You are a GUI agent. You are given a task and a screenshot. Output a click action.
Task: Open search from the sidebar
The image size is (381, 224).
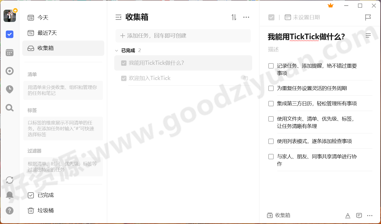coord(9,108)
